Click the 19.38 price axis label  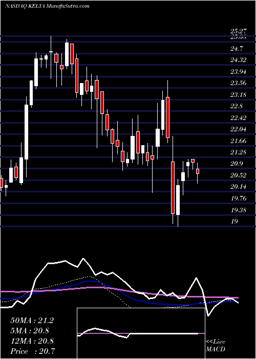(238, 210)
